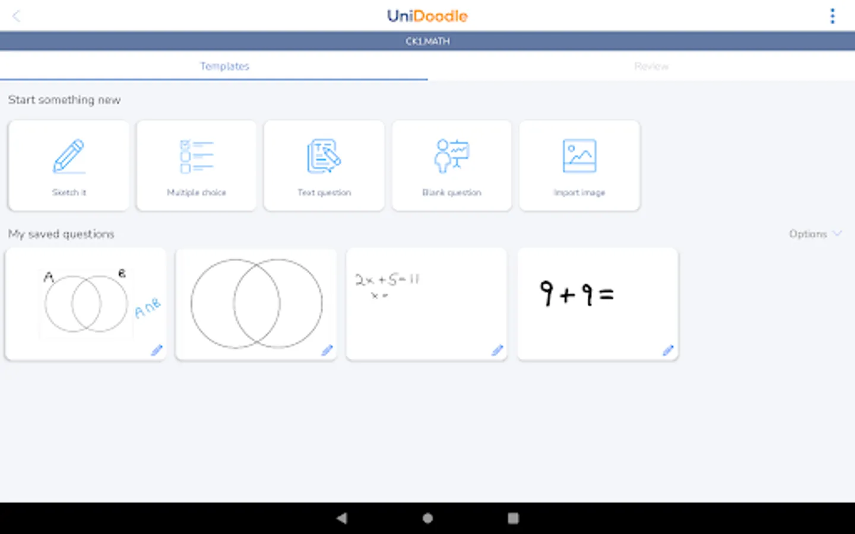Click the 'Start something new' heading
Viewport: 855px width, 534px height.
click(64, 100)
